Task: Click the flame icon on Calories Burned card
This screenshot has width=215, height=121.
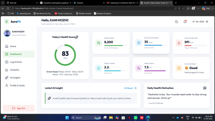Action: point(179,43)
